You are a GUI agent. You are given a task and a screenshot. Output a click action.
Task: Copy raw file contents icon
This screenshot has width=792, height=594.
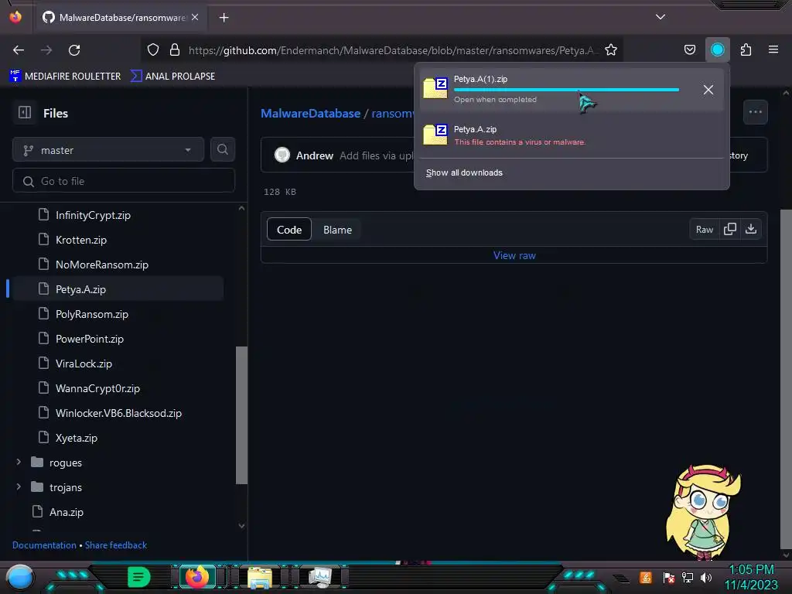tap(730, 229)
